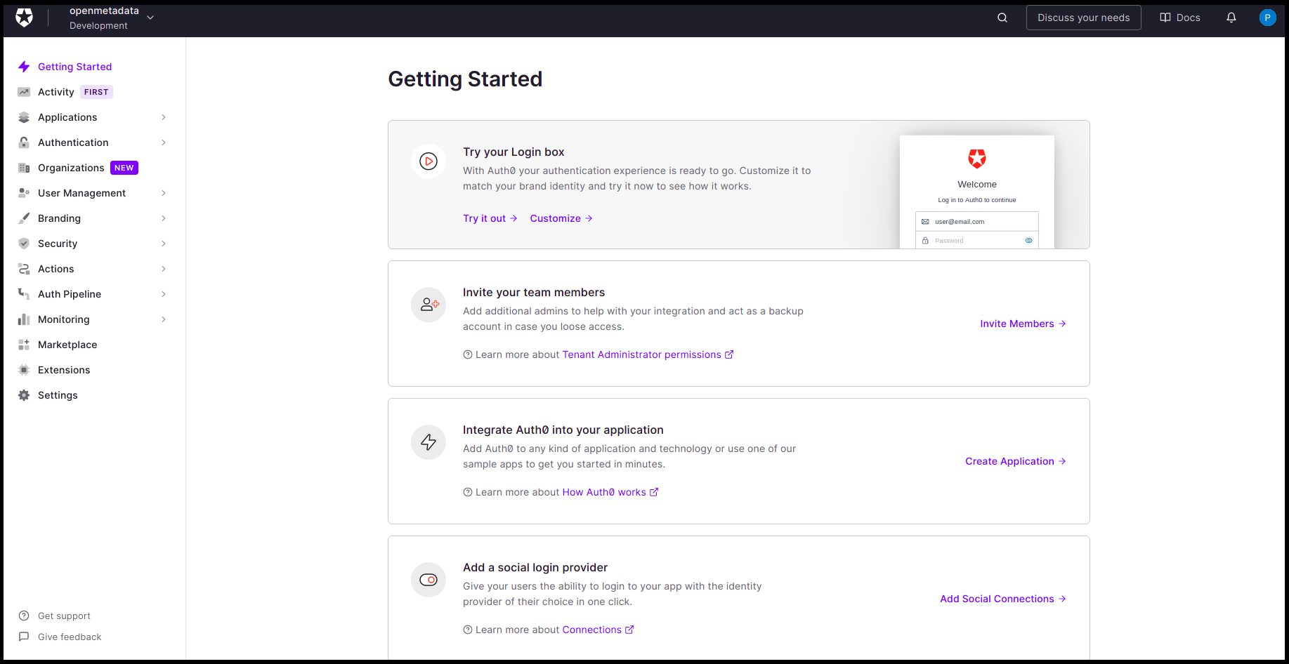Screen dimensions: 1289x664
Task: Select the Marketplace icon in sidebar
Action: tap(23, 344)
